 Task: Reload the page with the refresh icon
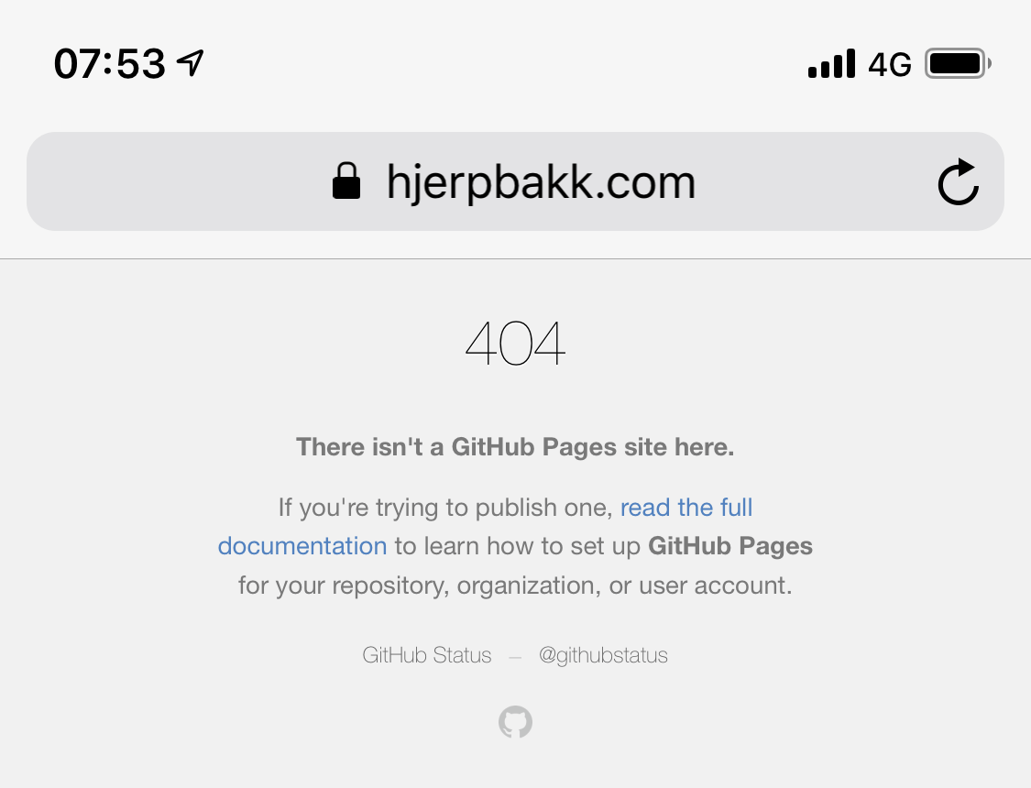(x=958, y=181)
